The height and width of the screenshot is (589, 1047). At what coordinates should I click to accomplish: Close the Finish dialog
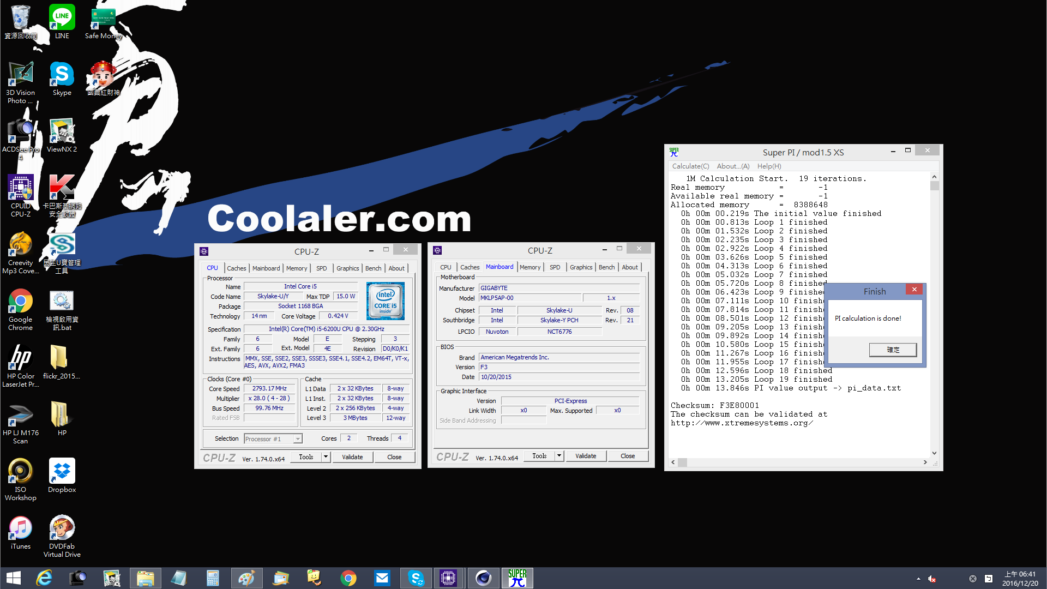pos(914,289)
